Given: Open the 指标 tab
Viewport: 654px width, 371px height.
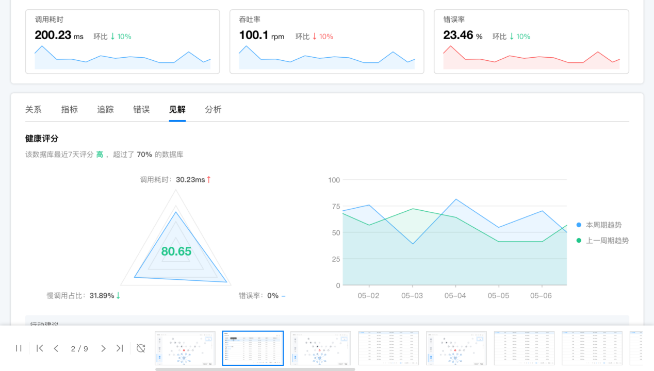Looking at the screenshot, I should 69,109.
